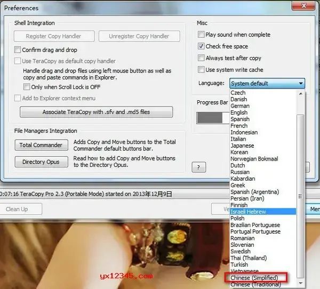Select Japanese language entry
The height and width of the screenshot is (289, 320).
pyautogui.click(x=263, y=146)
